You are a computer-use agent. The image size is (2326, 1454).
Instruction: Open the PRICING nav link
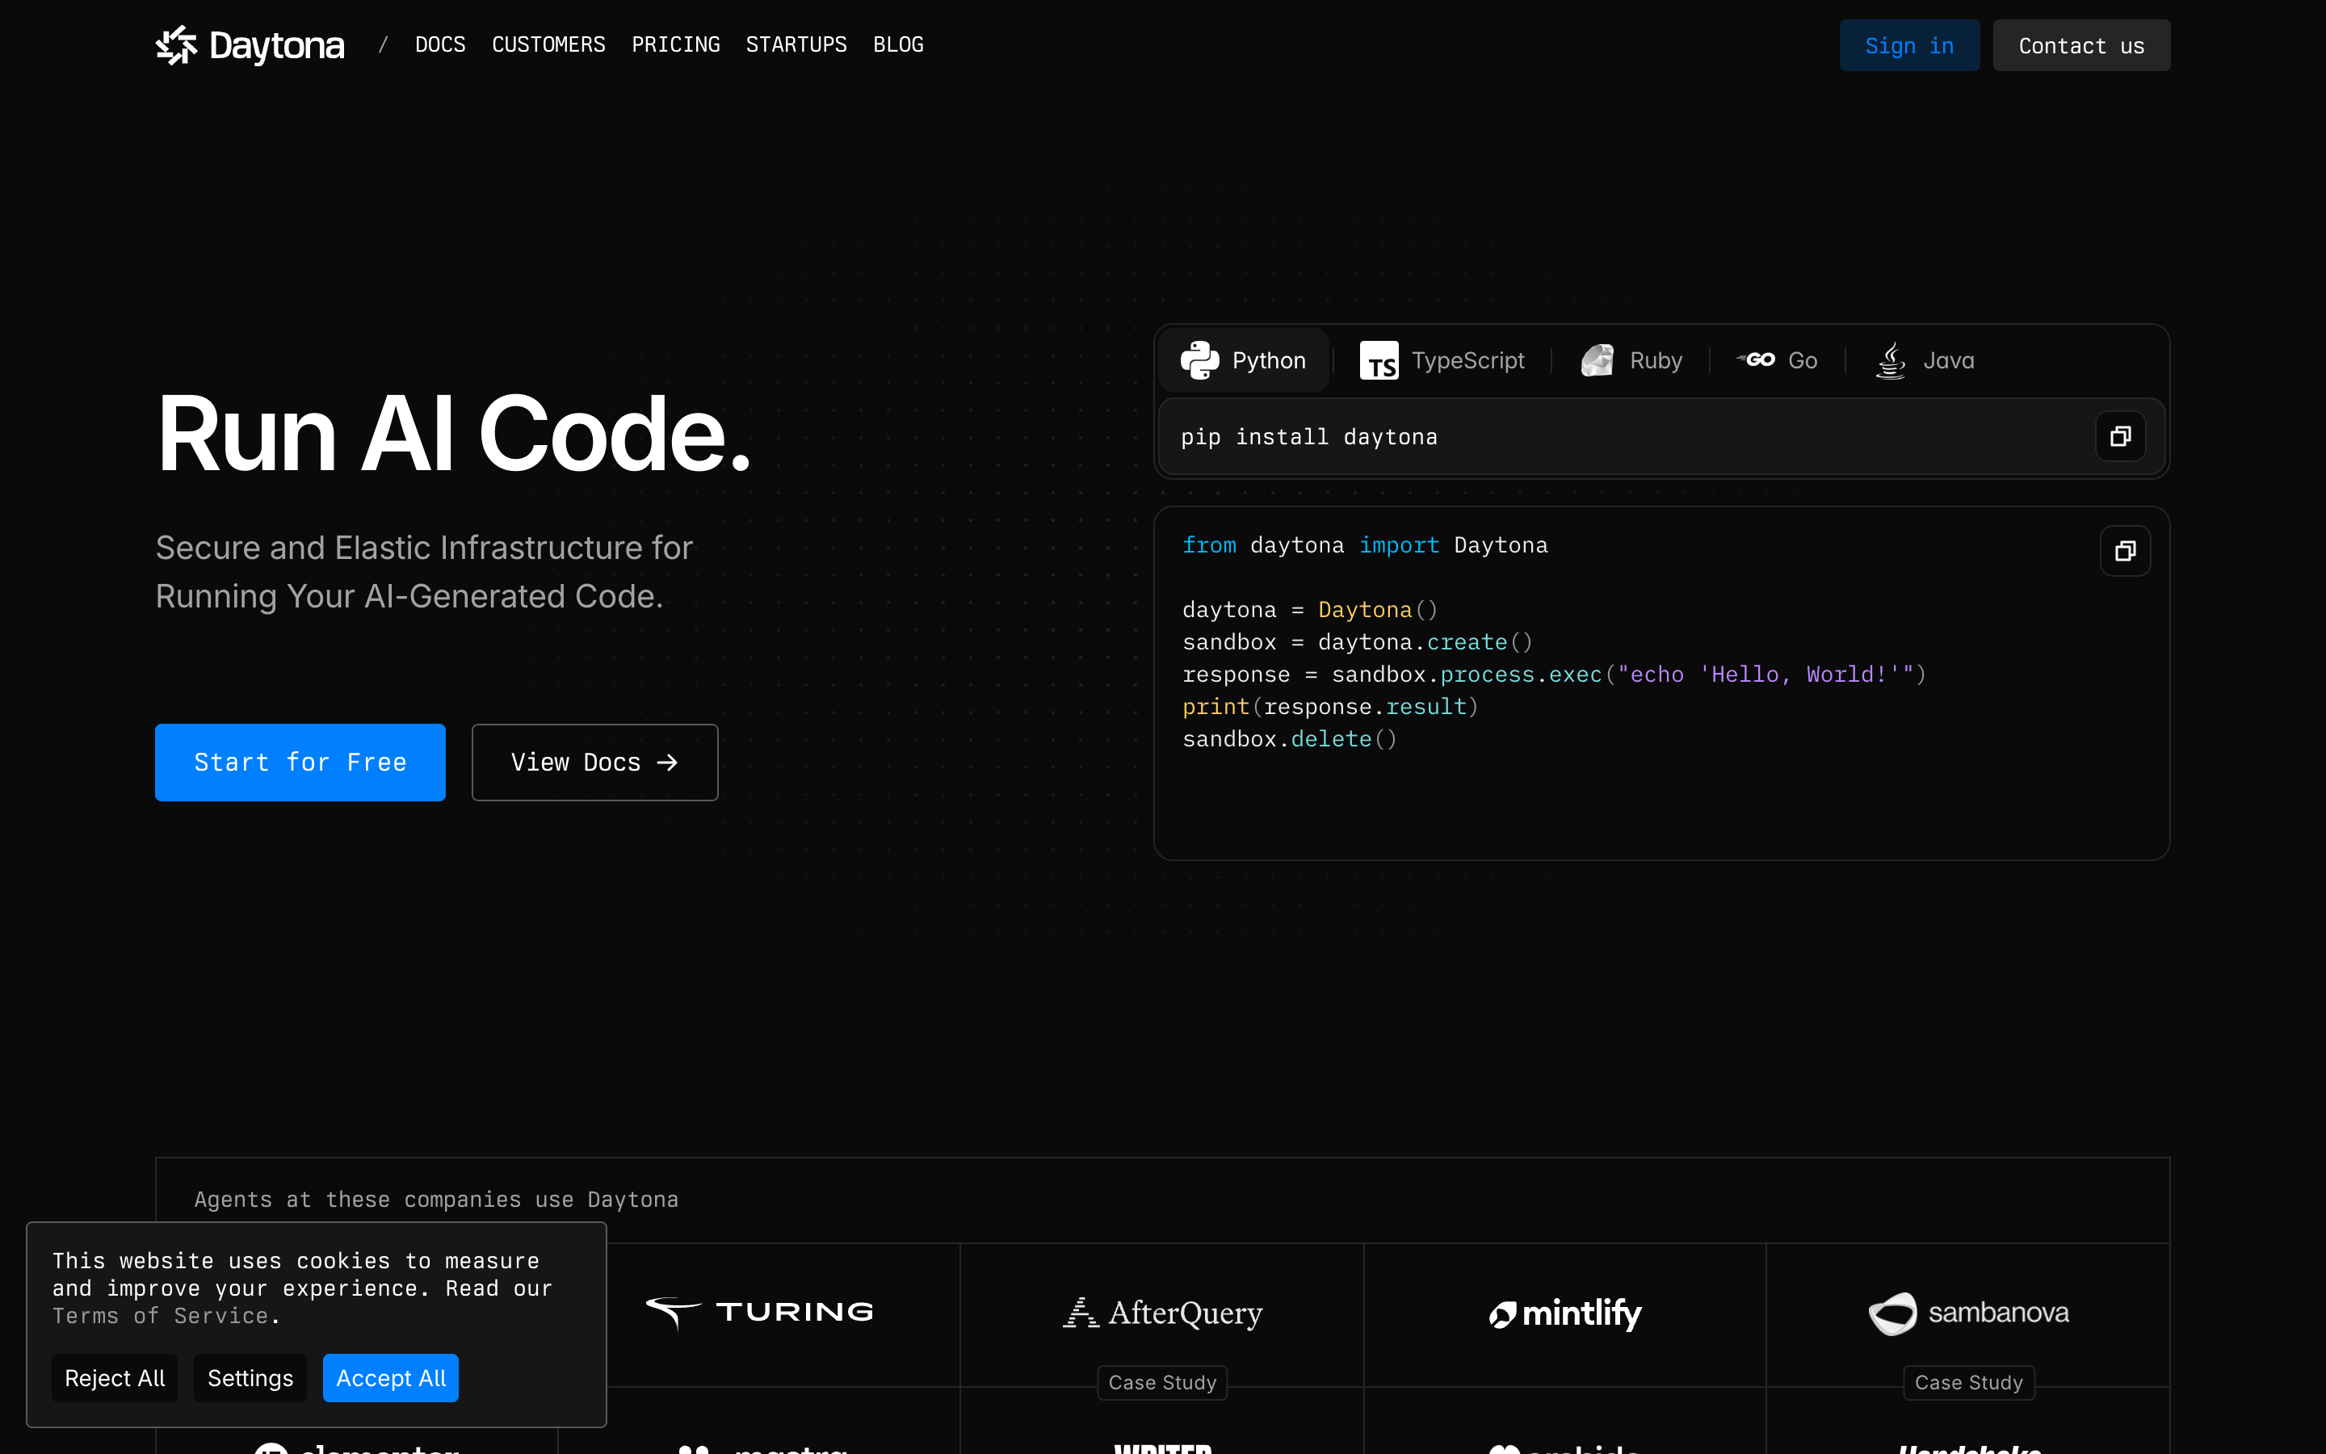click(676, 45)
